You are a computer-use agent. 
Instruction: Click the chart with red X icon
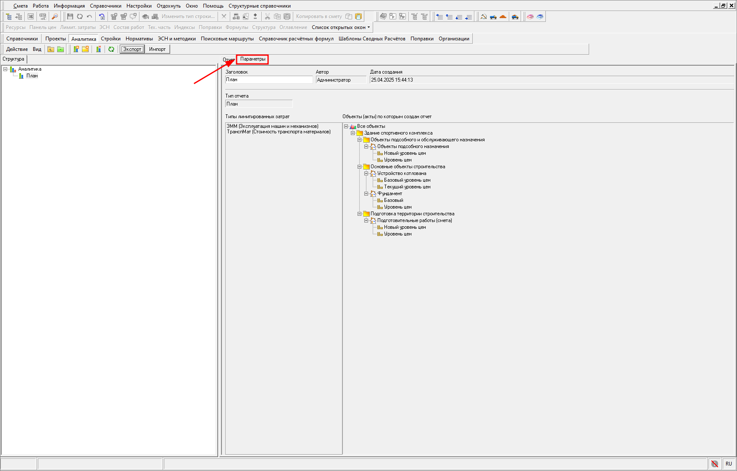click(99, 49)
